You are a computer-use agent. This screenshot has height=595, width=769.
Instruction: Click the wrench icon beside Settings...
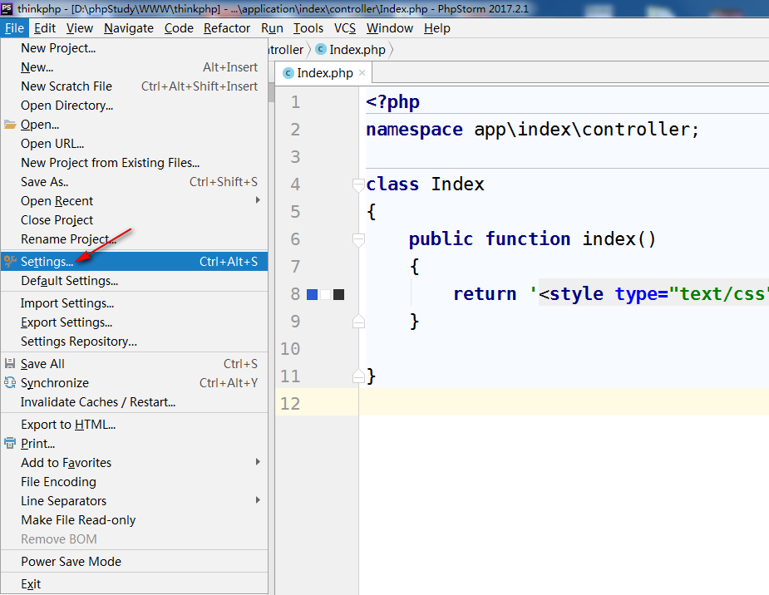click(x=10, y=261)
